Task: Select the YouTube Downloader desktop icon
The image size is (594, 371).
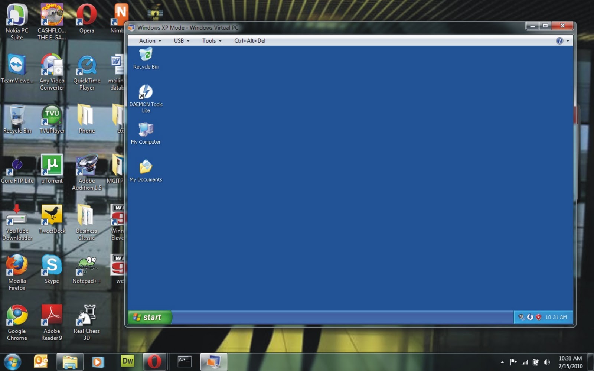Action: (x=17, y=222)
